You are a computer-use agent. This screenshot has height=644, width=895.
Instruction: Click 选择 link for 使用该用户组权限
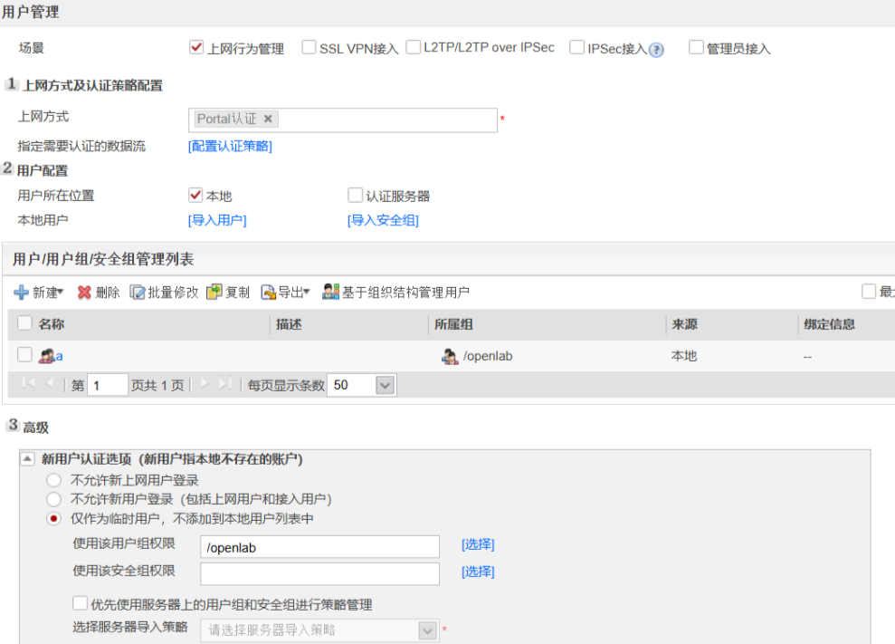pyautogui.click(x=478, y=544)
